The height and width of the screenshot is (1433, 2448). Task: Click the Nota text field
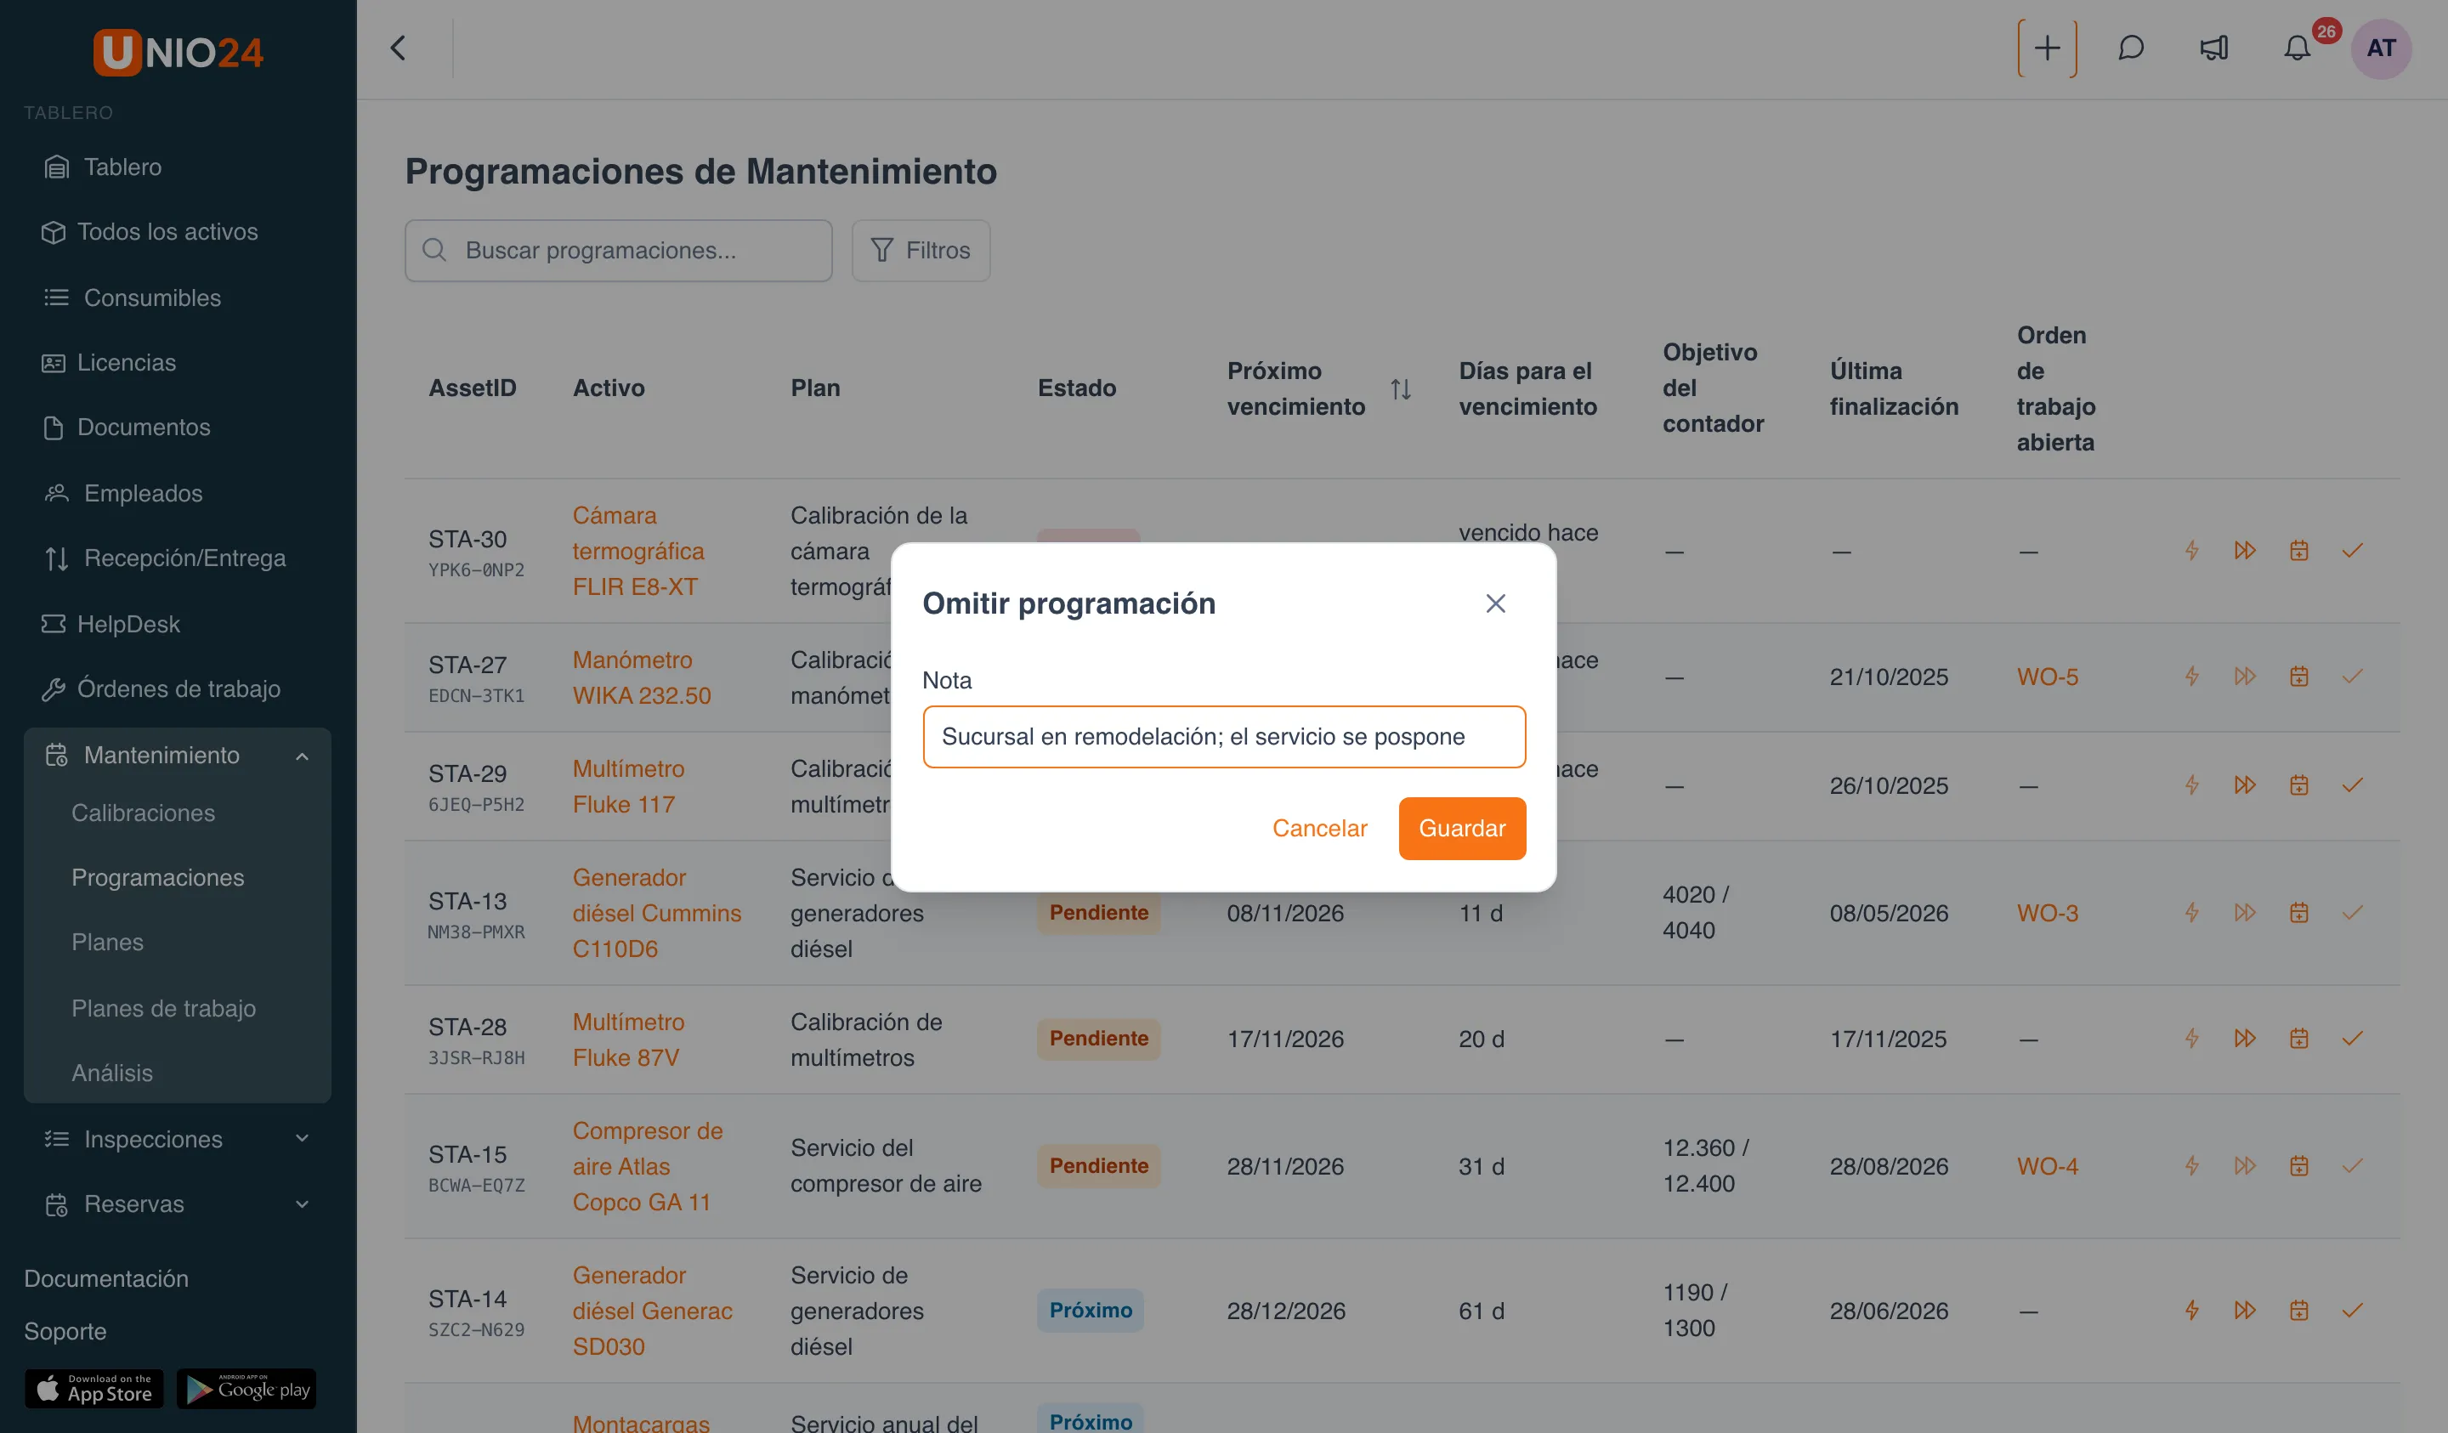click(1223, 736)
